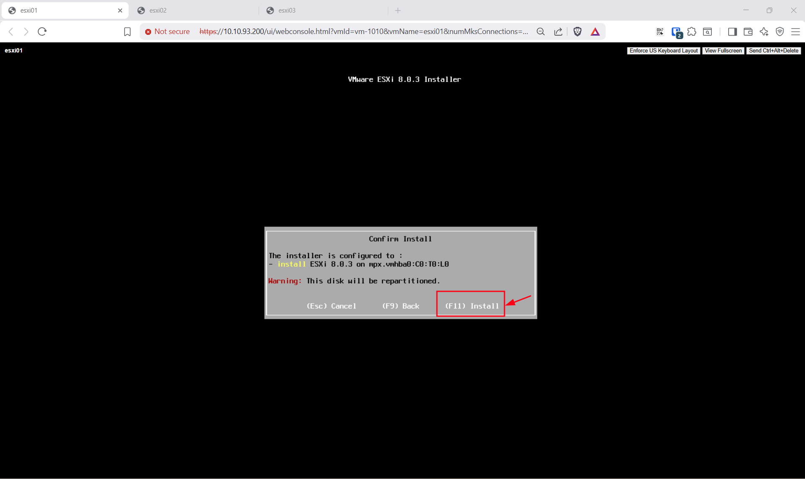Click (F11) Install in Confirm Install dialog

pos(472,306)
